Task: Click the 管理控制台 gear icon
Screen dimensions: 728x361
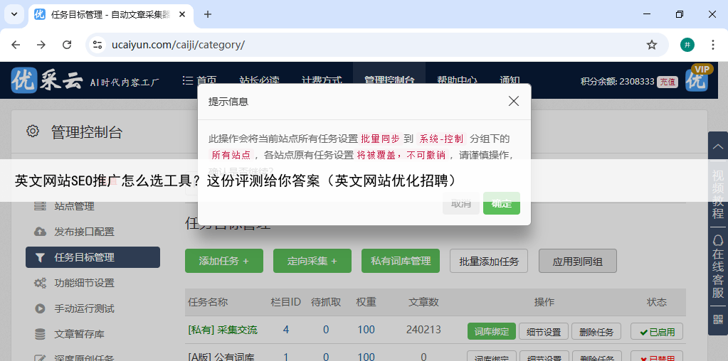Action: [33, 131]
